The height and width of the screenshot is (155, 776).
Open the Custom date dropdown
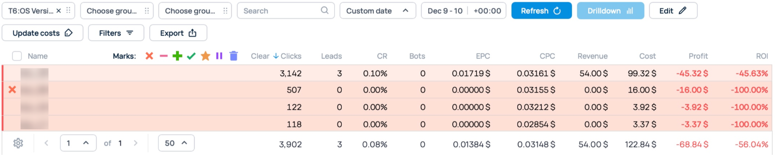click(x=378, y=11)
